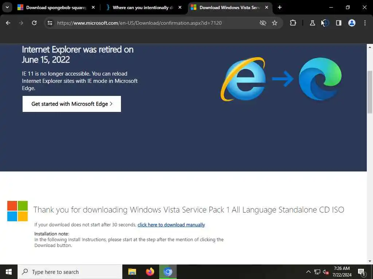Open the Chrome Labs flask icon
This screenshot has width=373, height=279.
pos(312,23)
